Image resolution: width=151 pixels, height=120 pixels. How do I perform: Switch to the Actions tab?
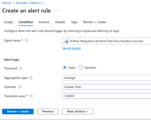coord(44,22)
